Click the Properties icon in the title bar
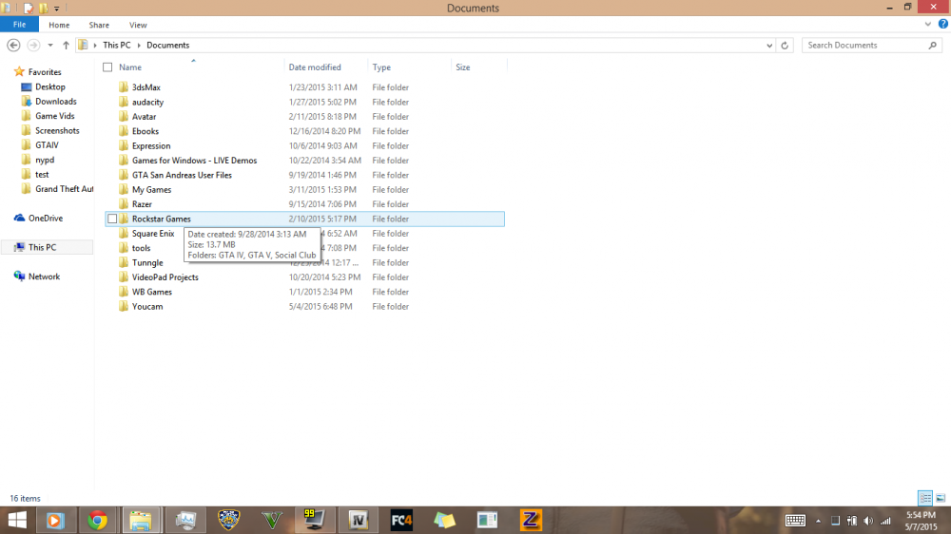This screenshot has height=534, width=951. click(29, 9)
